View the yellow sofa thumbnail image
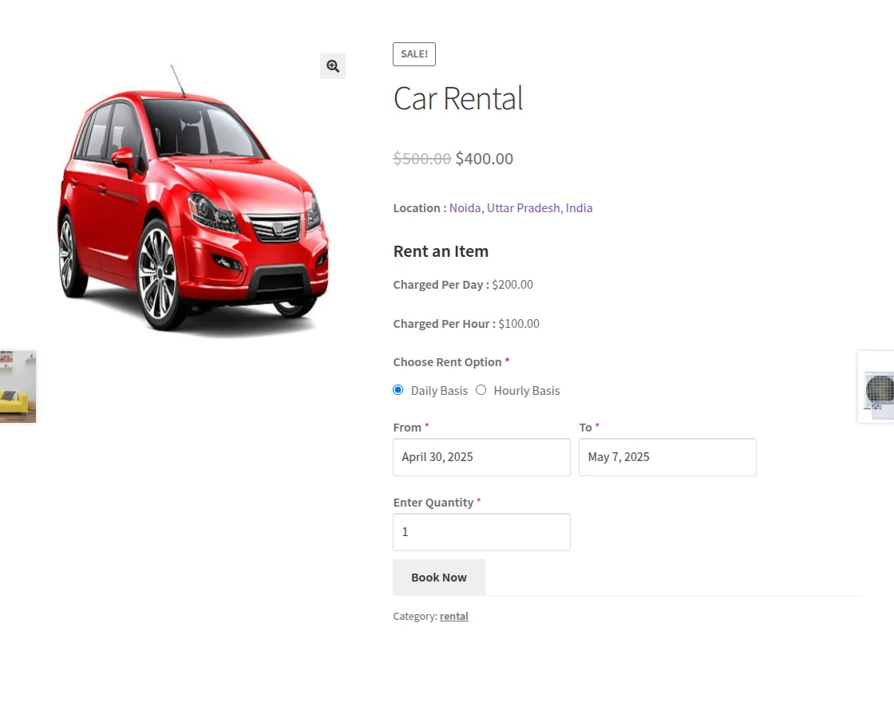Screen dimensions: 894x702 (x=18, y=386)
